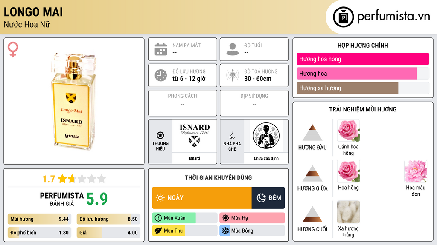Open the perfumer illustration Chưa xác định

(x=266, y=136)
